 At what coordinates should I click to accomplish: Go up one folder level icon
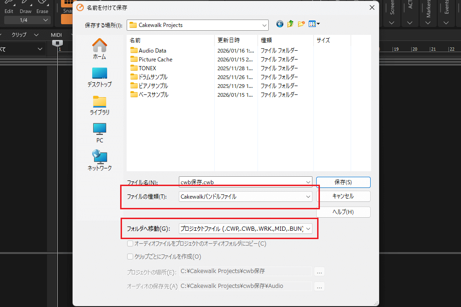291,24
